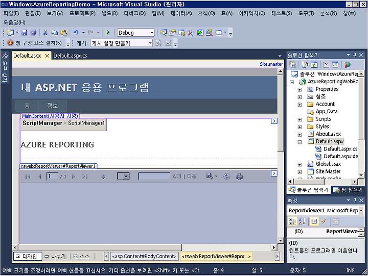Click ReportViewer refresh icon

pyautogui.click(x=226, y=177)
